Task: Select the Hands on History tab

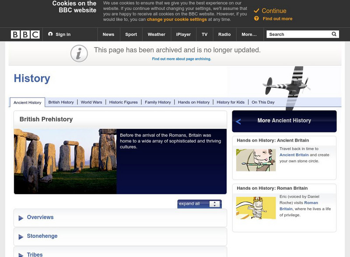Action: click(x=194, y=102)
